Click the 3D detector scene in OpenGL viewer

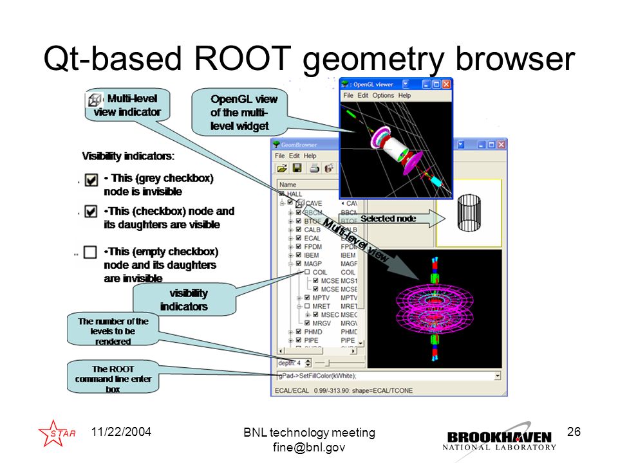coord(396,149)
